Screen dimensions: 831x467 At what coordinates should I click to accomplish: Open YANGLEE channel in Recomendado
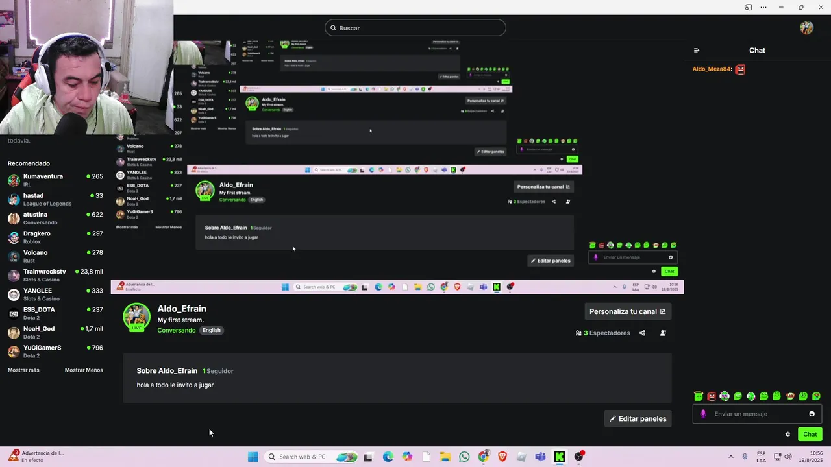(55, 294)
